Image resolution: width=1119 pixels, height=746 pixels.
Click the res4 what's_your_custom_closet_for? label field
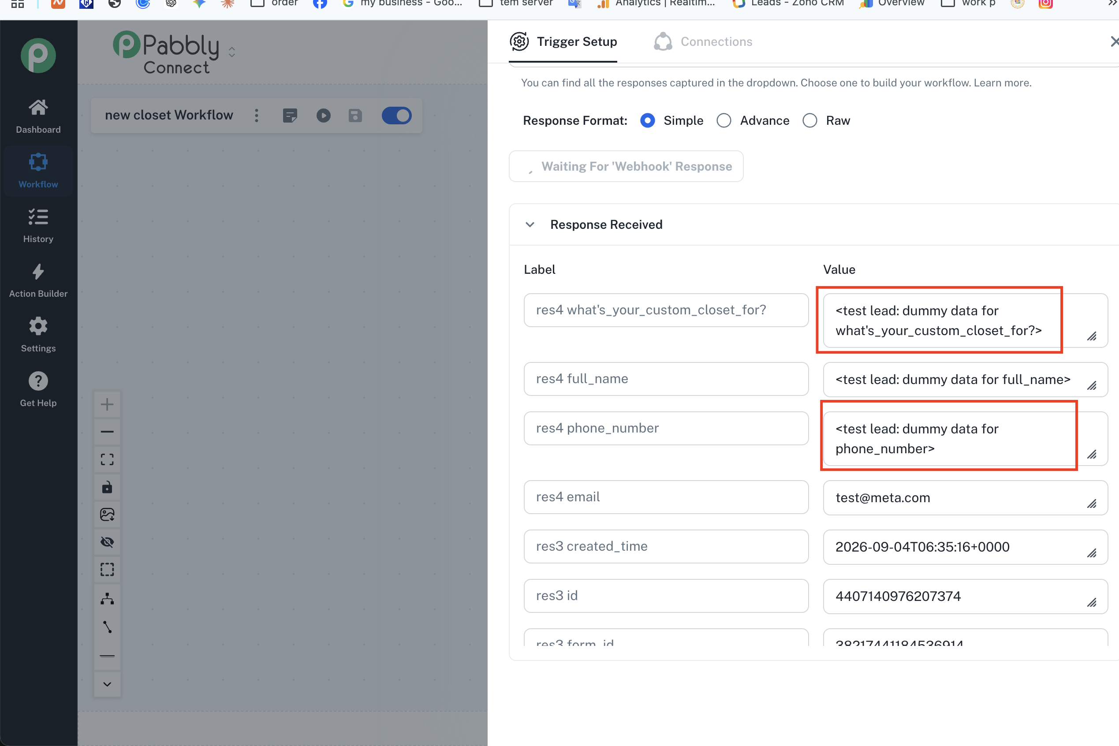pos(666,310)
